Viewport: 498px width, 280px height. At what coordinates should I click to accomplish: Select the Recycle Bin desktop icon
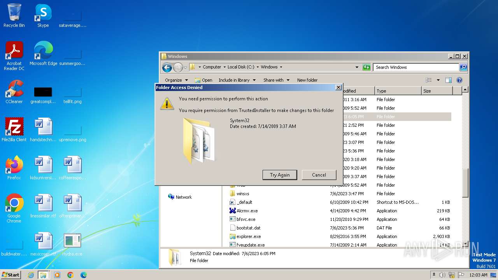tap(14, 16)
